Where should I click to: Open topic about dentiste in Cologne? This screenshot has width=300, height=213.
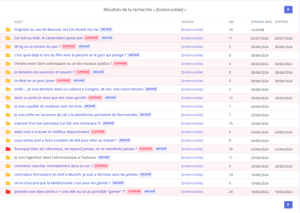tap(79, 89)
